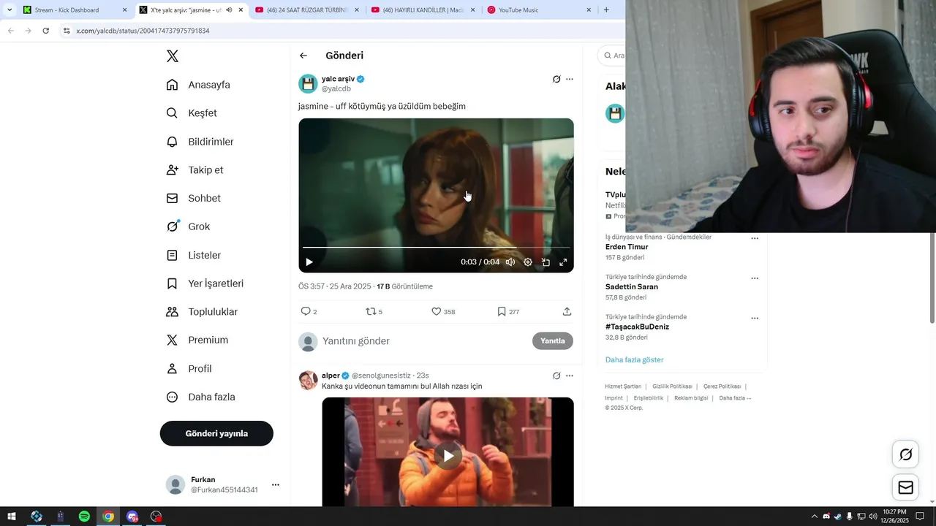936x526 pixels.
Task: Click the X logo in sidebar
Action: click(172, 56)
